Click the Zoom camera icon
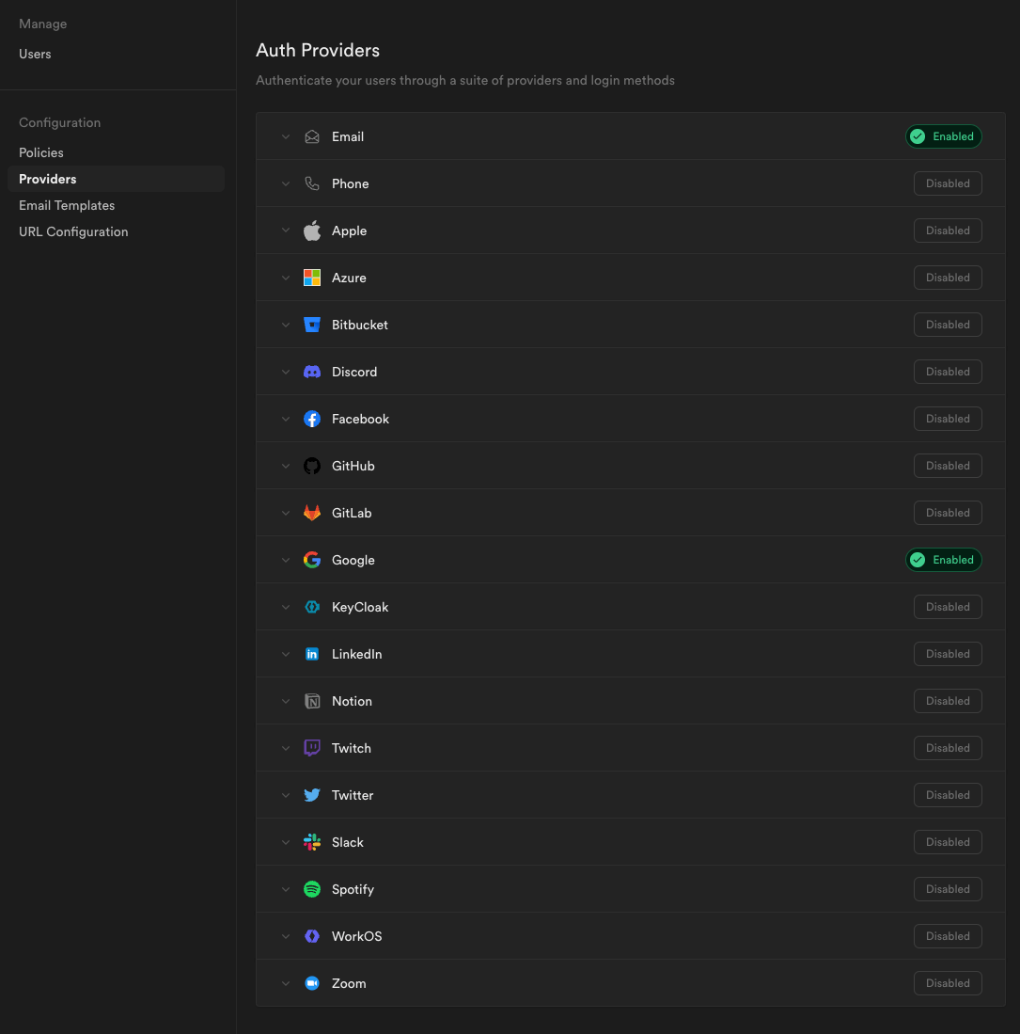This screenshot has width=1020, height=1034. 312,983
